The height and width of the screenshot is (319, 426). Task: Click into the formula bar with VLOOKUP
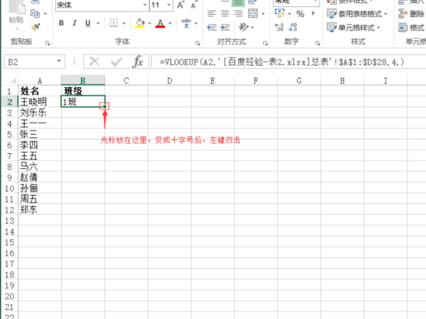pyautogui.click(x=288, y=62)
